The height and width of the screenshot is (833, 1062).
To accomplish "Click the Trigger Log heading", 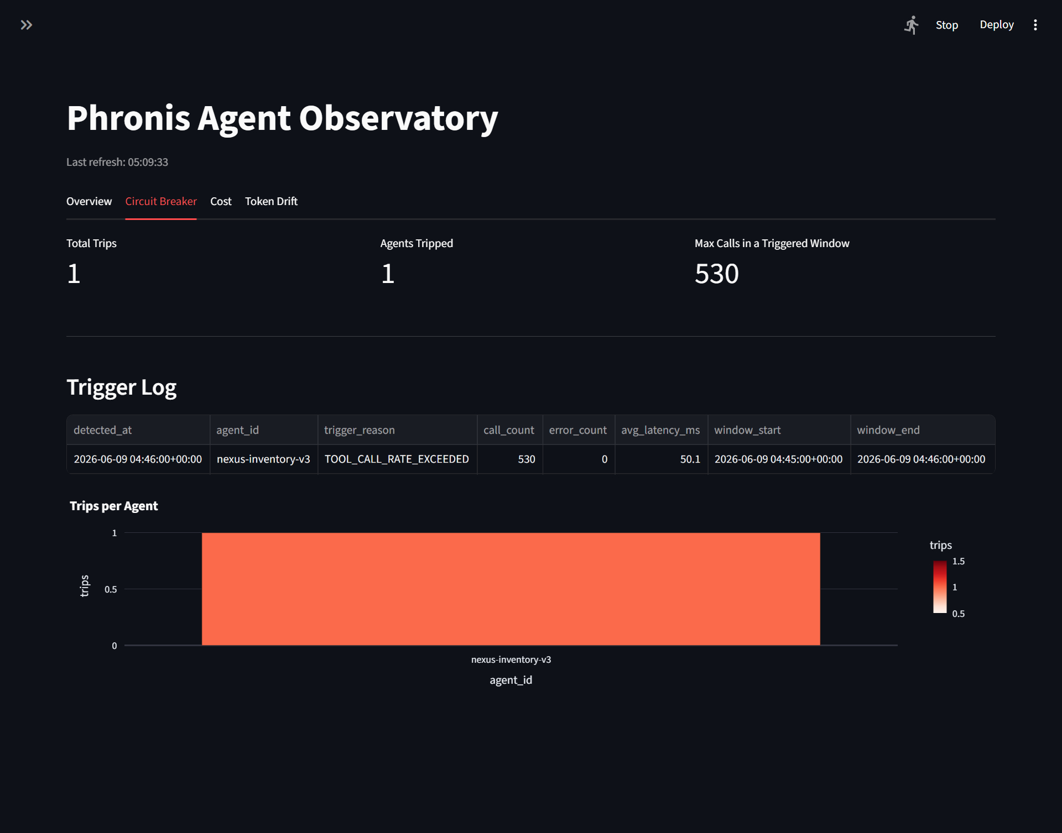I will pos(122,387).
